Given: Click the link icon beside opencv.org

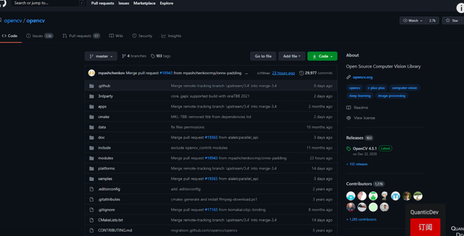Looking at the screenshot, I should [x=348, y=77].
